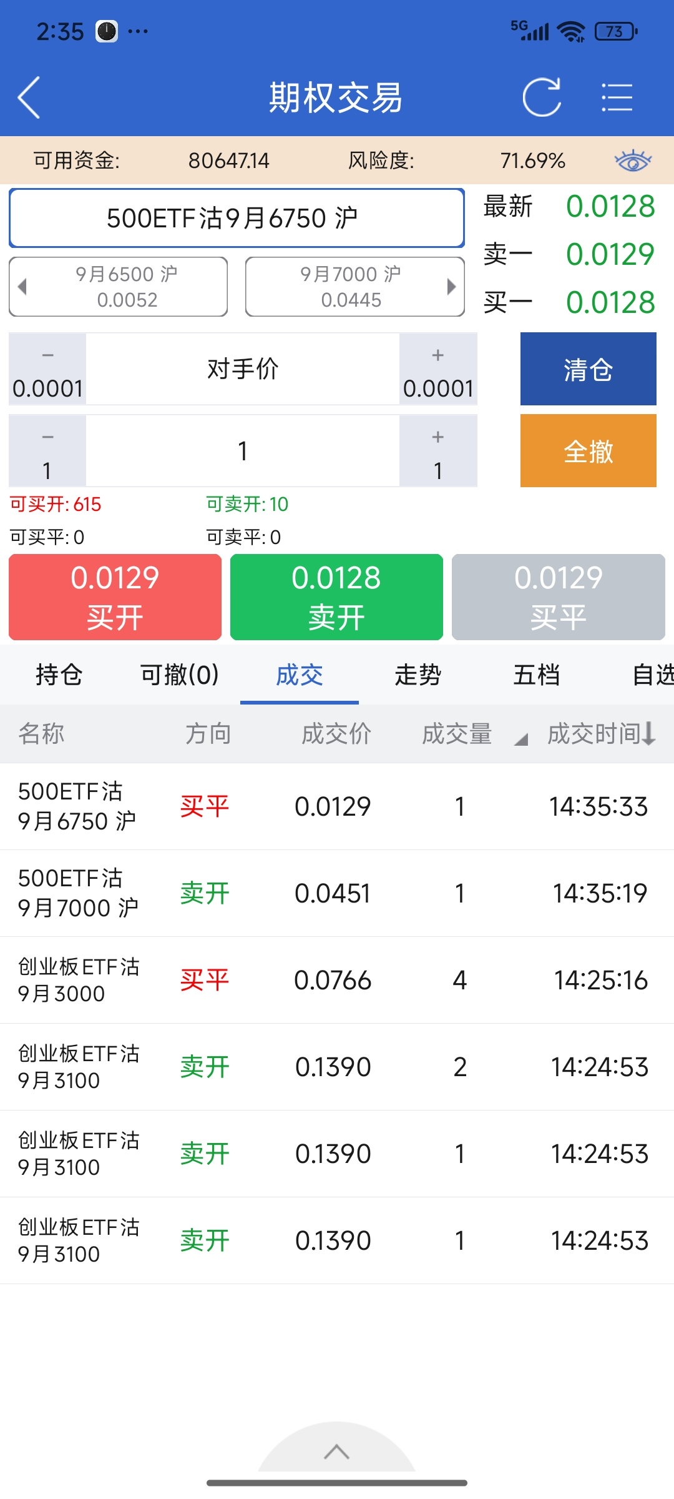Viewport: 674px width, 1499px height.
Task: Tap the 对手价 price input field
Action: tap(243, 369)
